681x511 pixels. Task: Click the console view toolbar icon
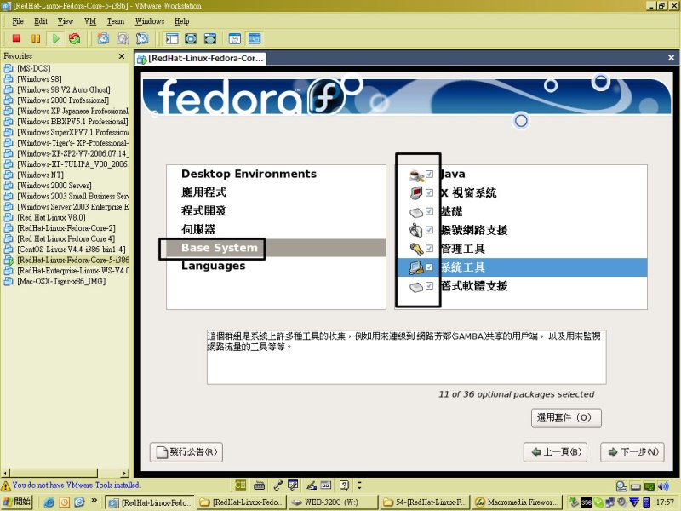[x=255, y=38]
